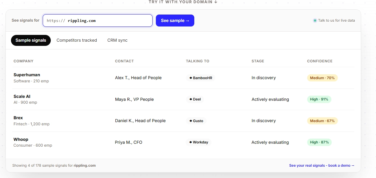Click the See signals for label
The image size is (376, 178).
tap(26, 20)
